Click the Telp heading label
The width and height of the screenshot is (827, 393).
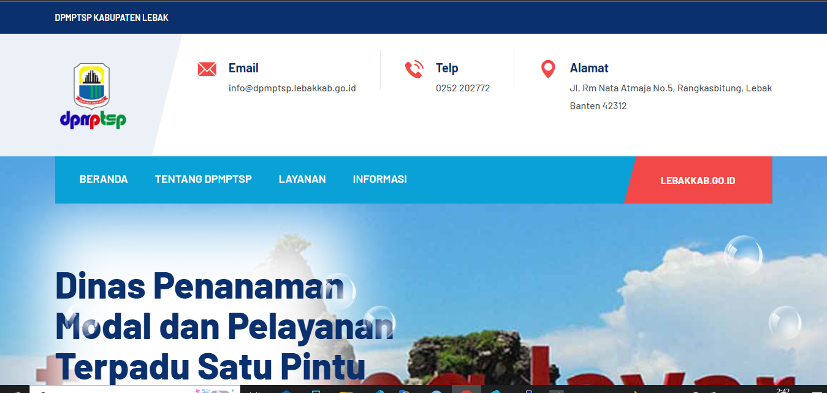tap(447, 68)
